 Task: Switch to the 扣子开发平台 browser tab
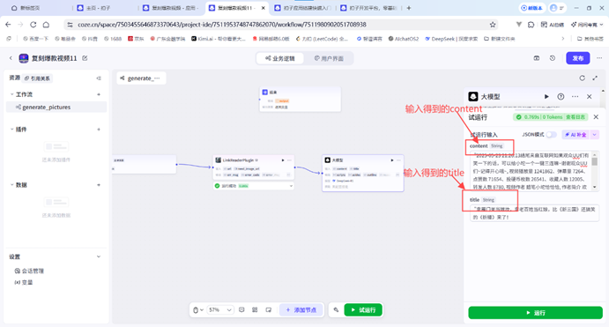point(368,8)
